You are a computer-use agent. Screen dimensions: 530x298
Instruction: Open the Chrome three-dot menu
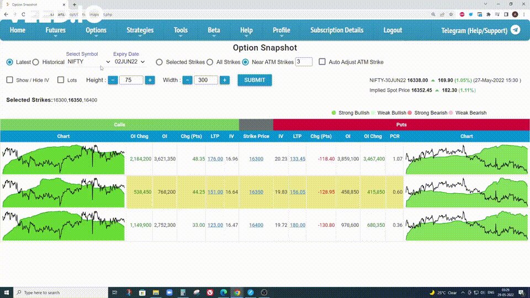click(524, 14)
